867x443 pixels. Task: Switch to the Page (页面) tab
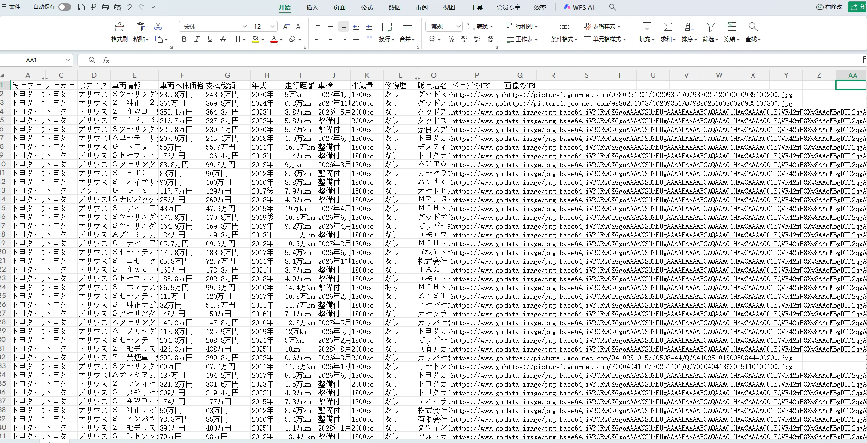340,7
